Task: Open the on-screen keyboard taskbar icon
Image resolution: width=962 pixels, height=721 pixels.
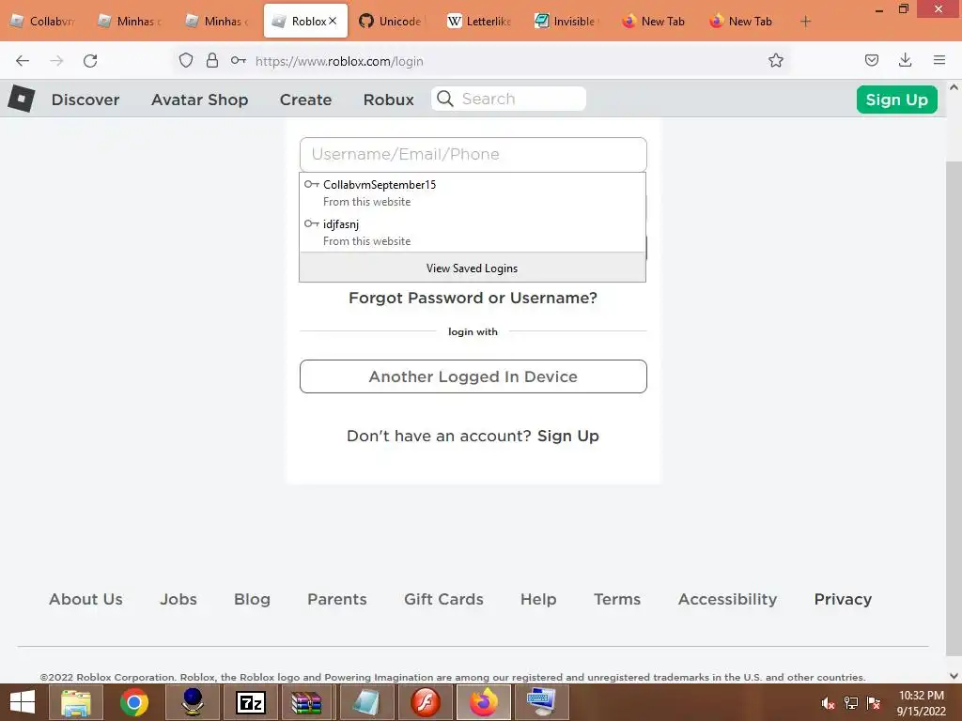Action: click(542, 702)
